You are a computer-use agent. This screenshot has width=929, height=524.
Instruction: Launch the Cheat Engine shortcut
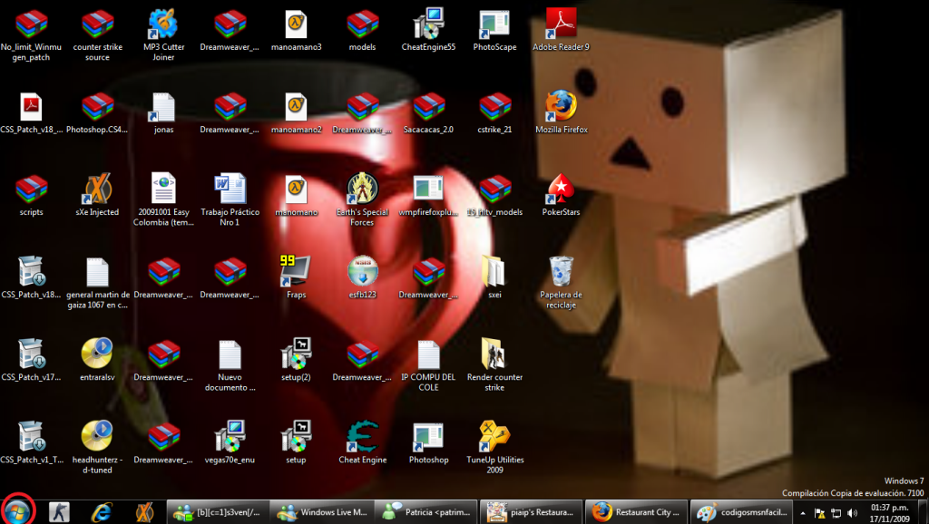click(363, 436)
